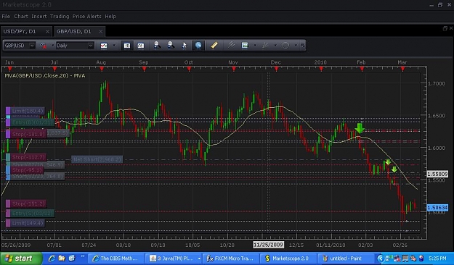Screen dimensions: 454x265
Task: Expand the shape tool dropdown arrow
Action: 296,46
